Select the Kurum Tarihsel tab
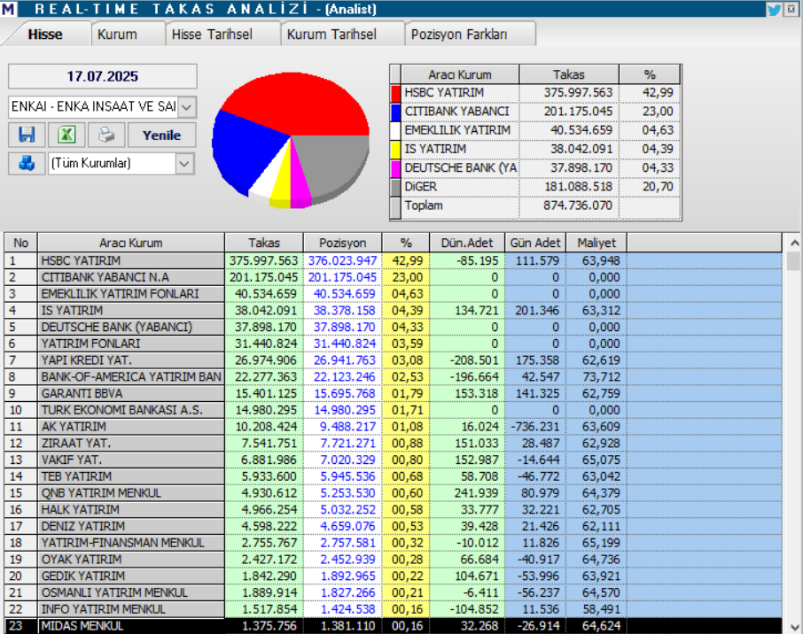Viewport: 803px width, 634px height. pyautogui.click(x=331, y=35)
